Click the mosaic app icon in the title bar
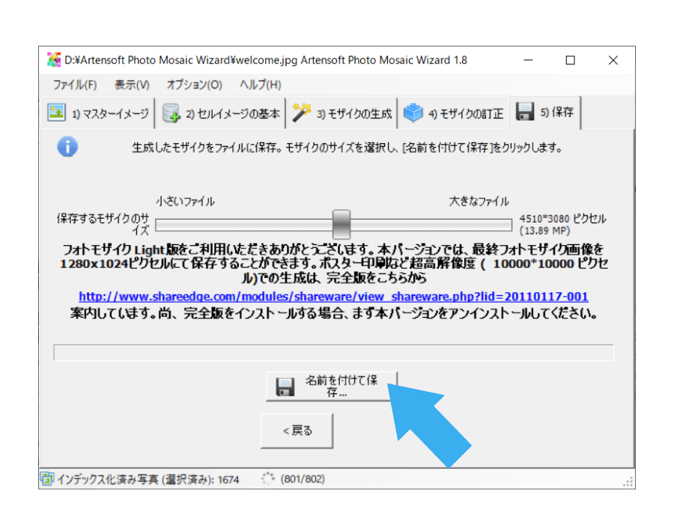This screenshot has width=674, height=514. click(54, 59)
